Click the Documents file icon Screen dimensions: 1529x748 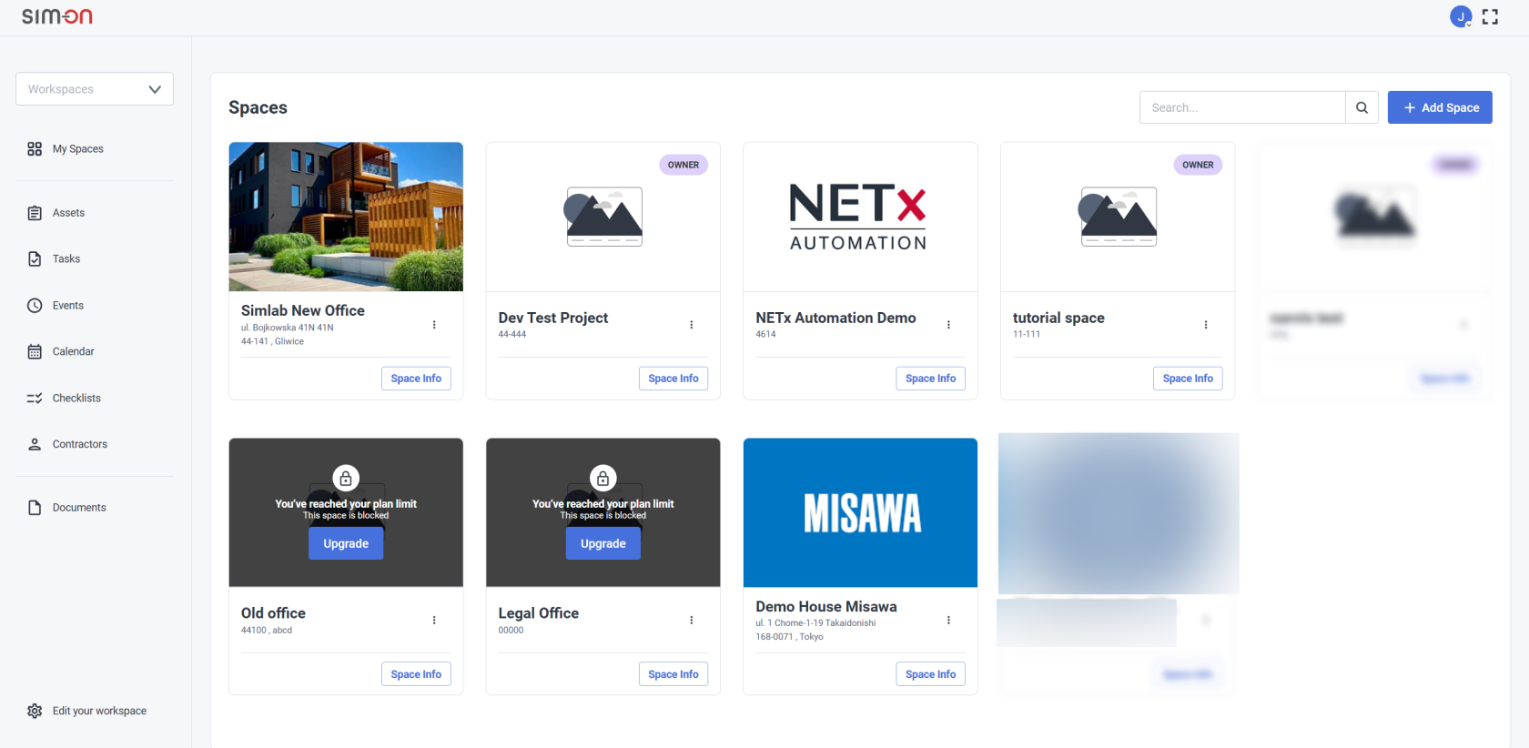point(35,508)
